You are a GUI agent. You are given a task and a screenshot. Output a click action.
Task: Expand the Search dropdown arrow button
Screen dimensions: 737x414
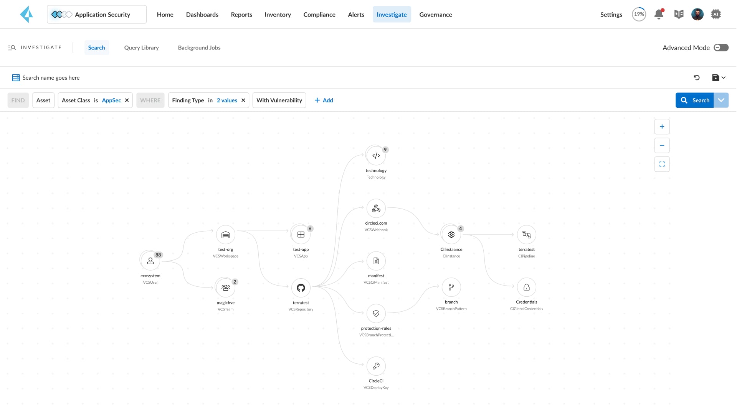pyautogui.click(x=721, y=100)
